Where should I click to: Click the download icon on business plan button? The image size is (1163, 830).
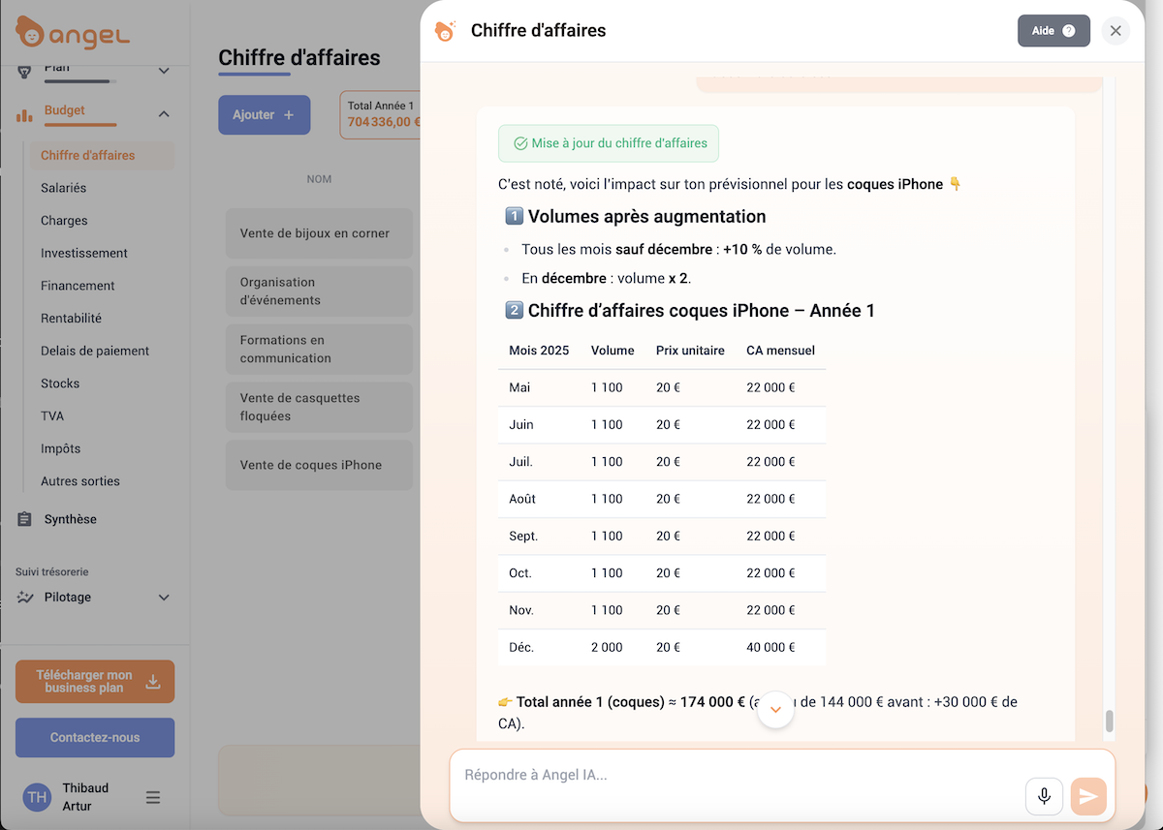[153, 682]
